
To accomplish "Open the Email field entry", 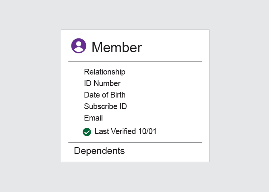I will (93, 118).
